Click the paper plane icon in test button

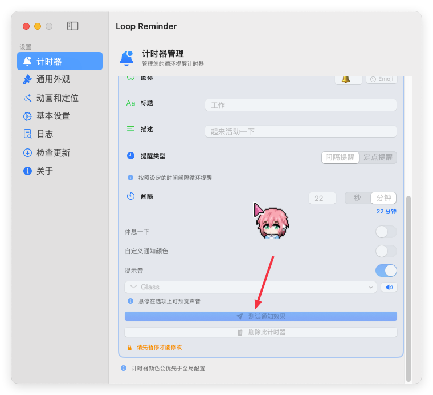[240, 316]
